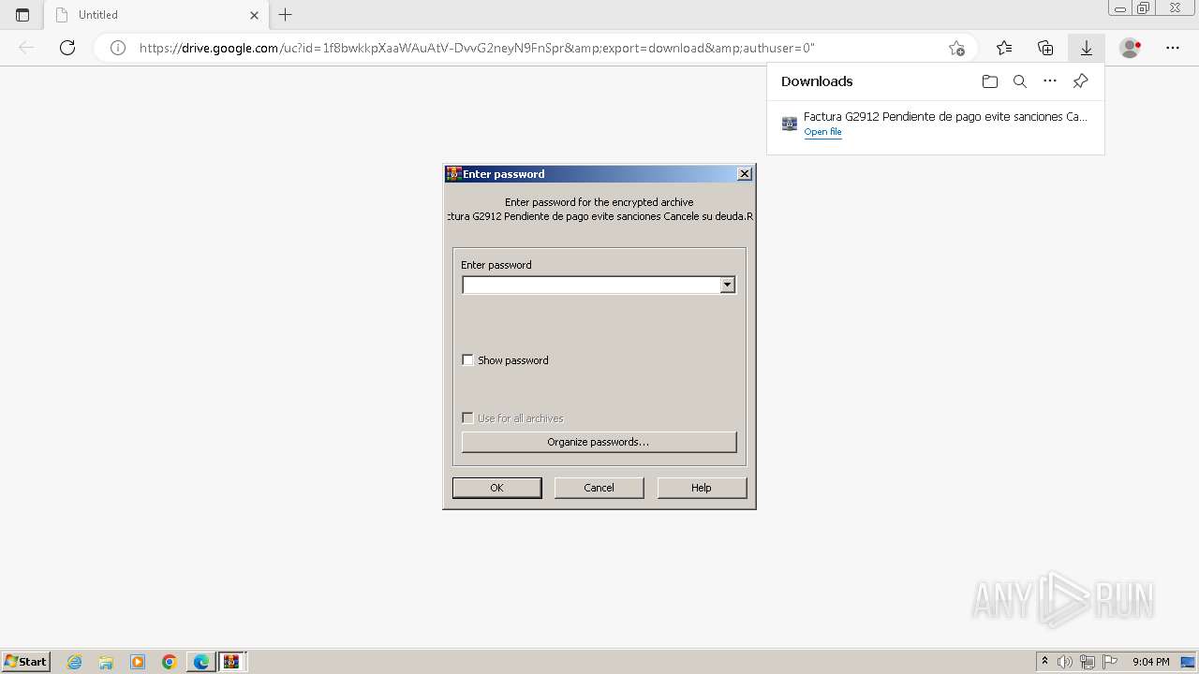Add this page to favorites
1199x674 pixels.
(956, 48)
